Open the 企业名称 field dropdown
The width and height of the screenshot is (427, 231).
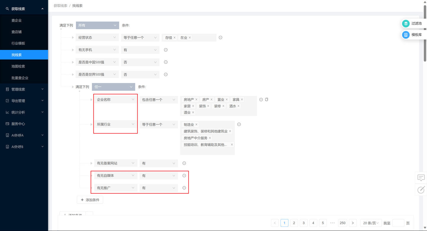pos(116,100)
